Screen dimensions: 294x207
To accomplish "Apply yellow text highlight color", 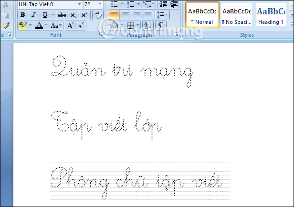I will pyautogui.click(x=23, y=25).
